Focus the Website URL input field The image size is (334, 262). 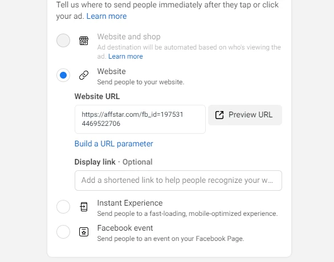click(140, 119)
